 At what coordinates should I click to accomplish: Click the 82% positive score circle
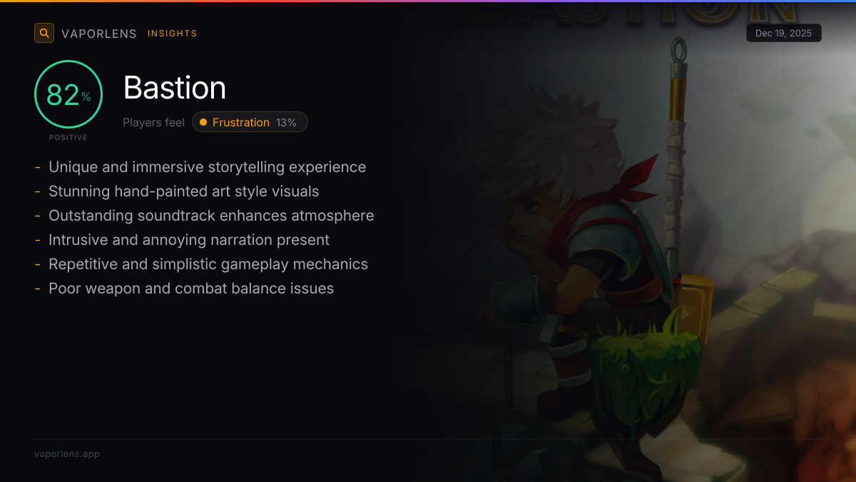pyautogui.click(x=68, y=94)
